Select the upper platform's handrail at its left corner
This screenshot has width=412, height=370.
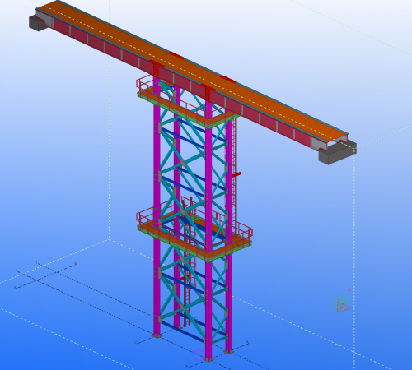tap(144, 83)
